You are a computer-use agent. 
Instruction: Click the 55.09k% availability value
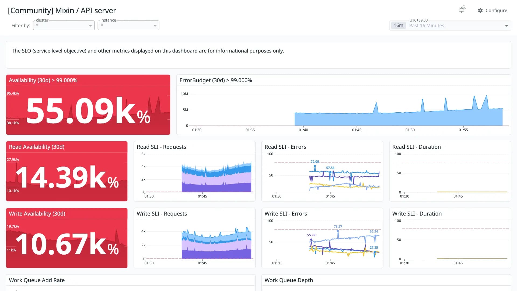pyautogui.click(x=88, y=111)
